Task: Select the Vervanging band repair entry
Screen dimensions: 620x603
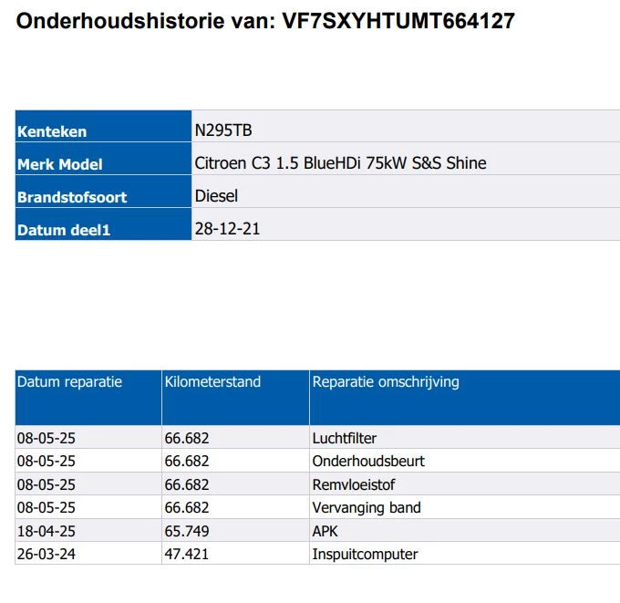Action: pyautogui.click(x=367, y=508)
